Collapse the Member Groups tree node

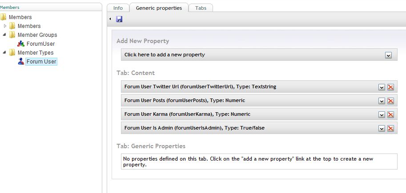4,35
